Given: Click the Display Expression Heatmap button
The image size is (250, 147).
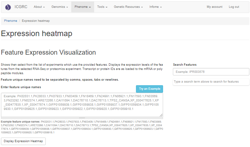Looking at the screenshot, I should (x=24, y=141).
